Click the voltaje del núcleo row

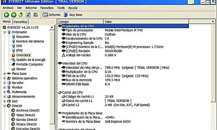pos(123,55)
